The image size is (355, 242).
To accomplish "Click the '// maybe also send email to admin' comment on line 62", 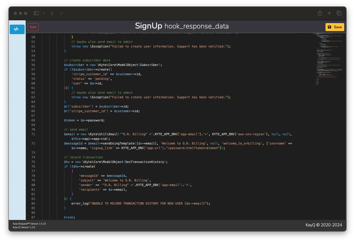I will pyautogui.click(x=102, y=93).
